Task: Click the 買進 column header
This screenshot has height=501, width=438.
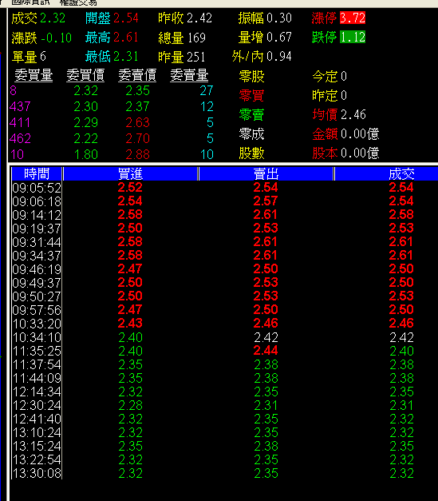Action: (131, 173)
